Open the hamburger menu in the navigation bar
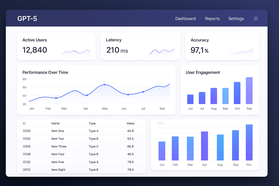279x186 pixels. coord(256,19)
